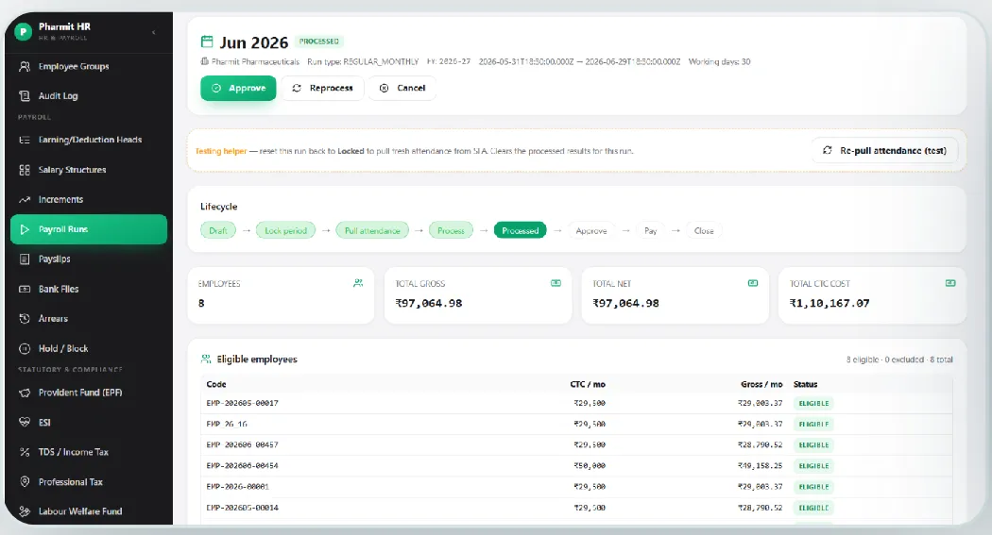Click the ₹49,158.25 gross value
Viewport: 992px width, 535px height.
point(760,465)
